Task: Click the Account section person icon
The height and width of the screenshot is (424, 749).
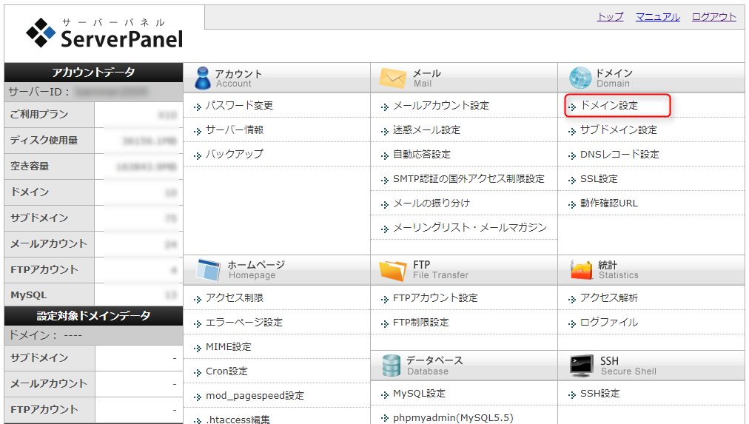Action: [202, 78]
